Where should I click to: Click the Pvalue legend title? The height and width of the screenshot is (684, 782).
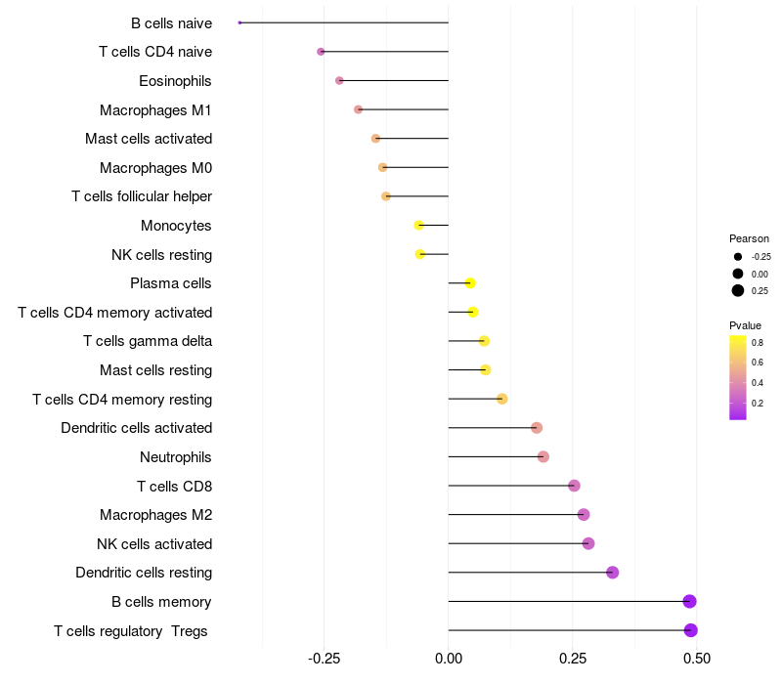pos(745,325)
